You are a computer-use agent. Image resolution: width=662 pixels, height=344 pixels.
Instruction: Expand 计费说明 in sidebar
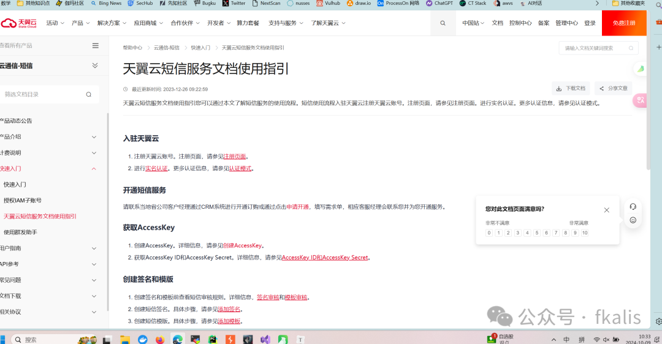point(94,153)
